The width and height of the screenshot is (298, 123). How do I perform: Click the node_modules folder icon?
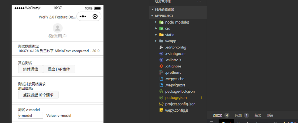coord(161,22)
